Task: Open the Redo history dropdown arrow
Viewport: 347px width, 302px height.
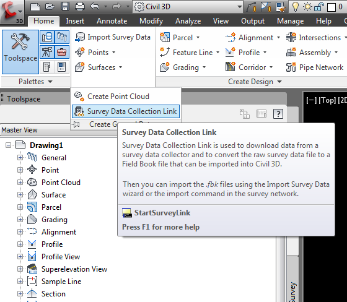Action: [128, 7]
